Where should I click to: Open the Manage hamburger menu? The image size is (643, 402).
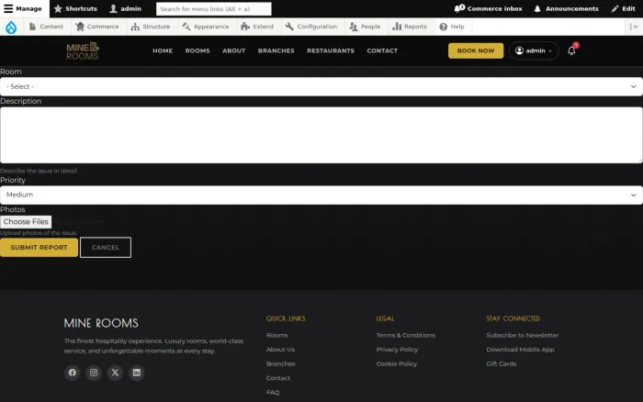point(23,8)
